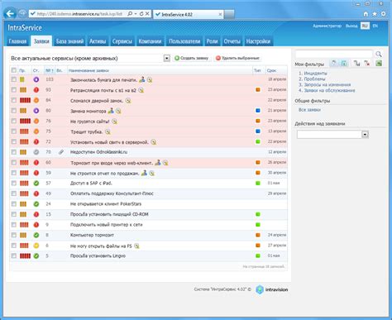Viewport: 392px width, 320px height.
Task: Switch to the 'Пользователи' tab
Action: [x=184, y=41]
